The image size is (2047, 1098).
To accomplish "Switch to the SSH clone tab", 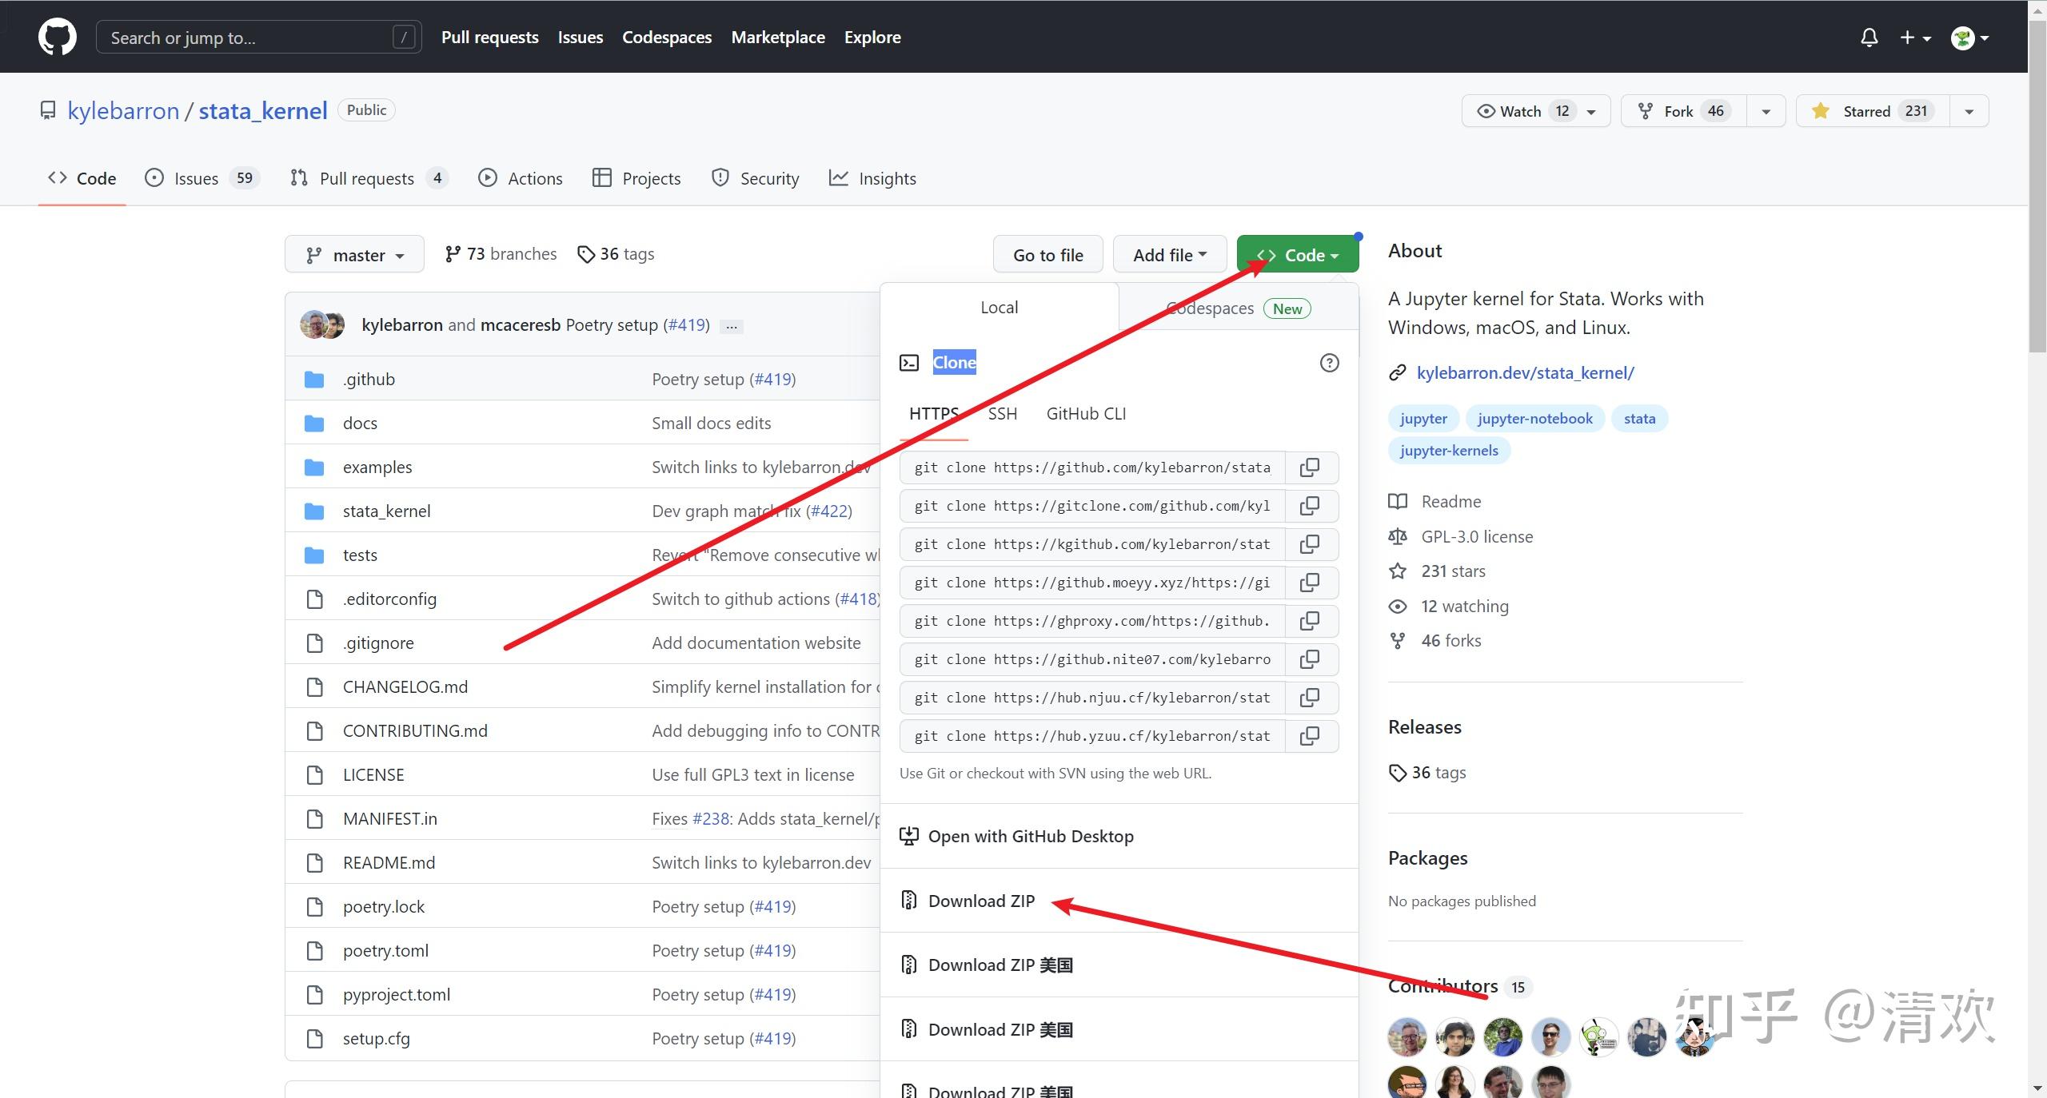I will [1002, 414].
